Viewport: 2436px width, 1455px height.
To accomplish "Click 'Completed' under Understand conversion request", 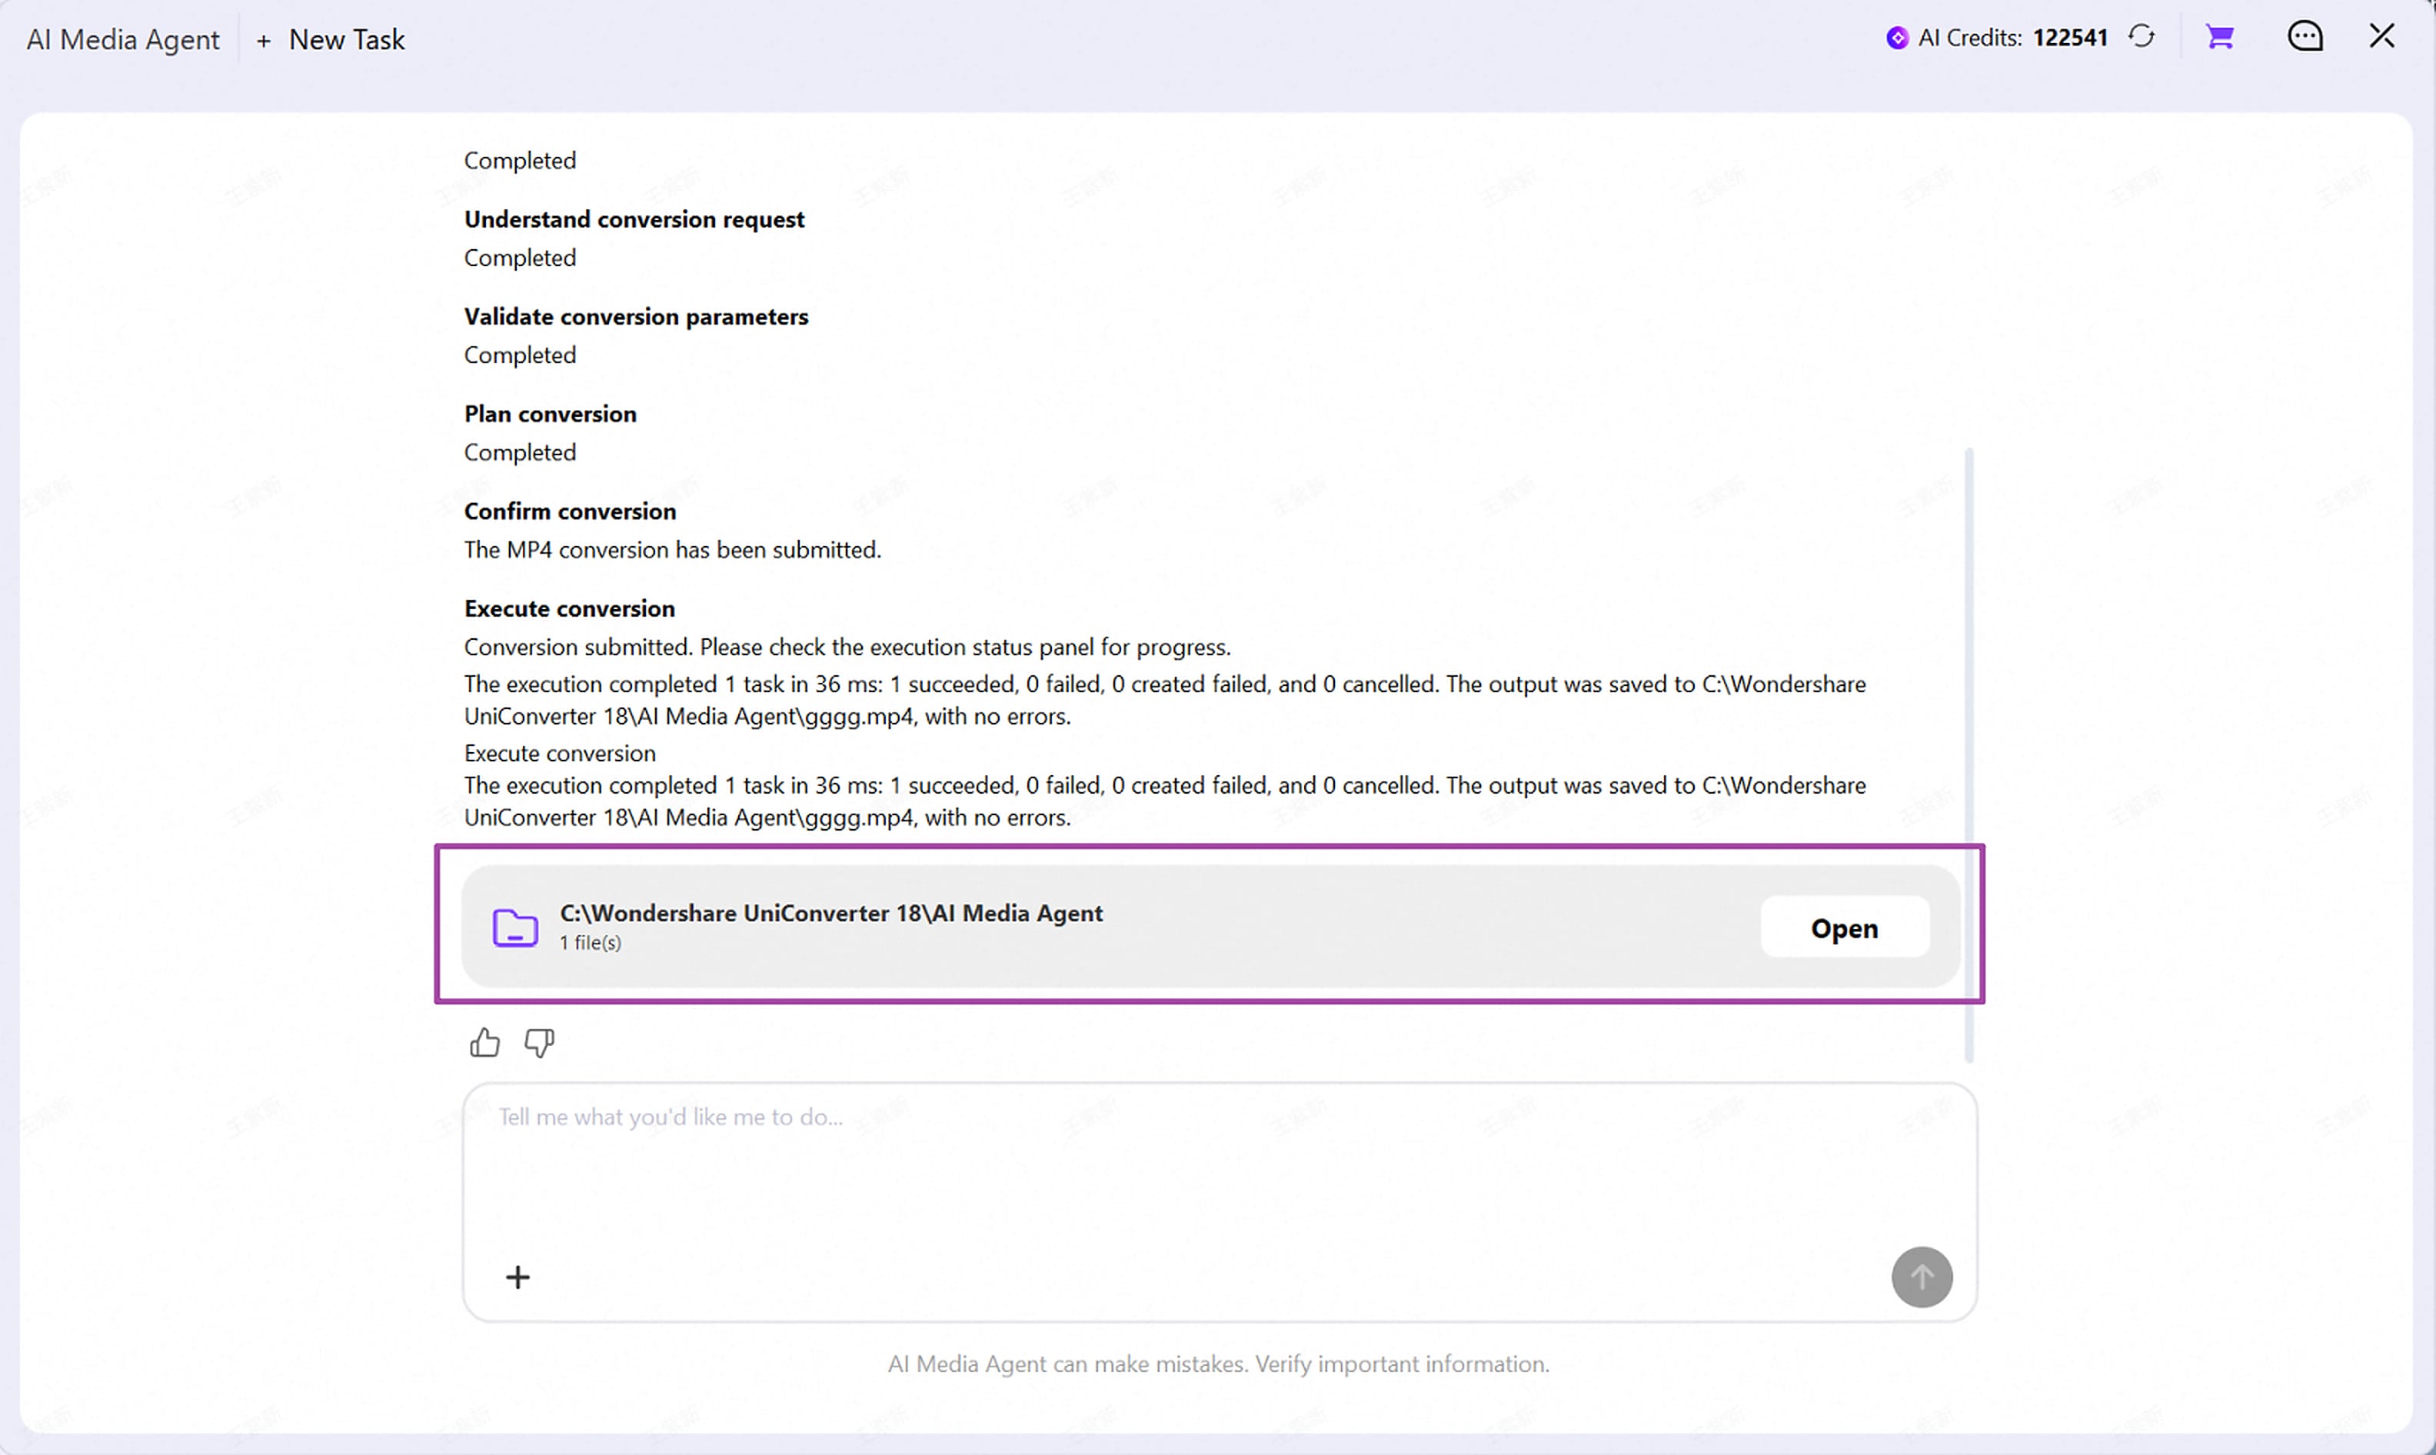I will 520,258.
